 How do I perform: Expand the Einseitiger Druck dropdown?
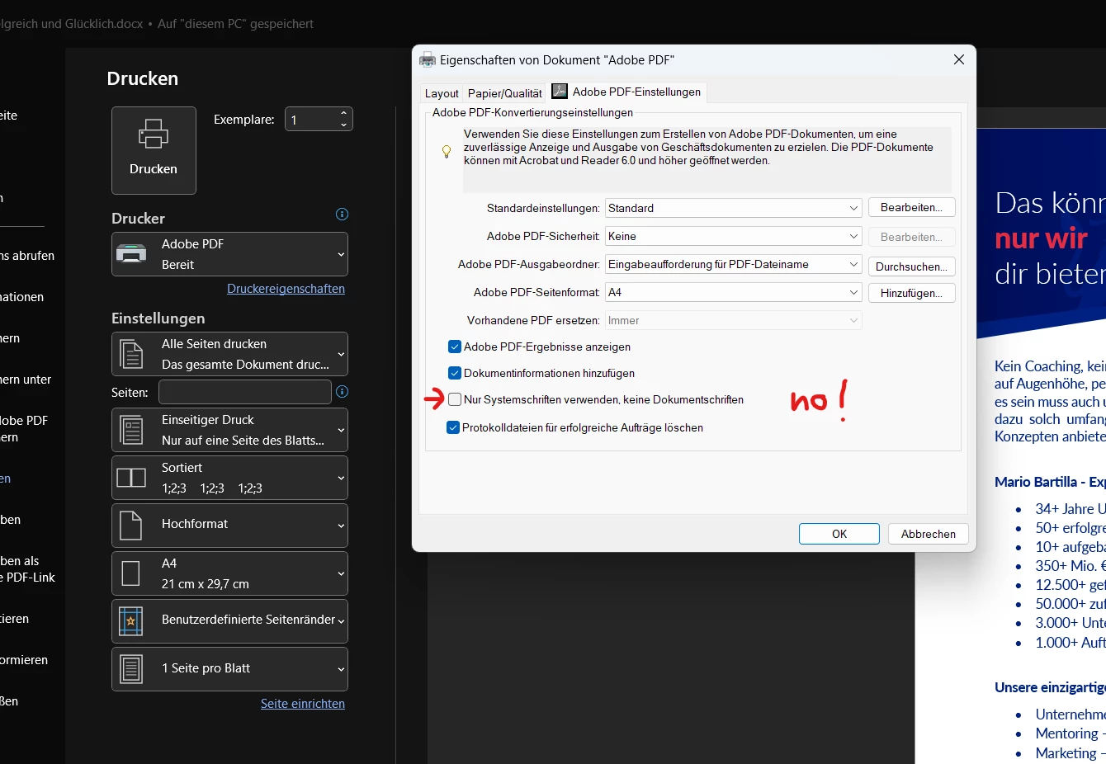click(229, 430)
